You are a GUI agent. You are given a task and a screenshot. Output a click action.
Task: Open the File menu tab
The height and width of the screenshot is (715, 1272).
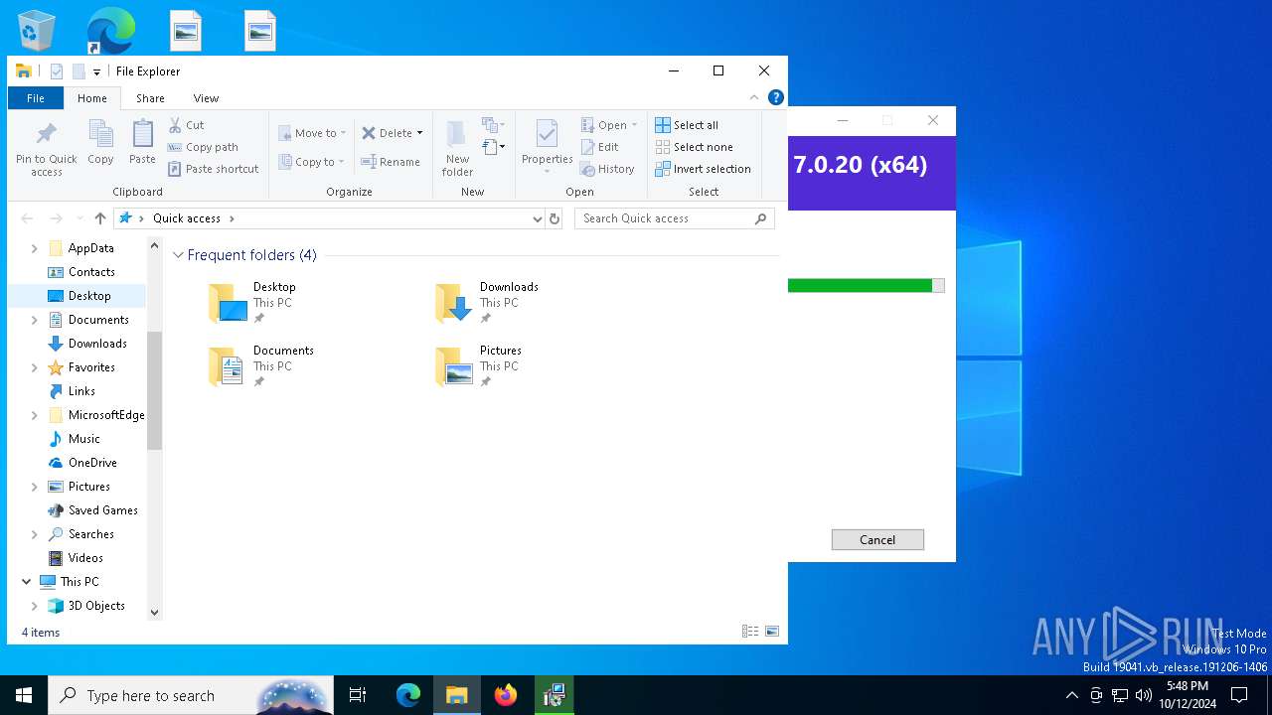(36, 98)
